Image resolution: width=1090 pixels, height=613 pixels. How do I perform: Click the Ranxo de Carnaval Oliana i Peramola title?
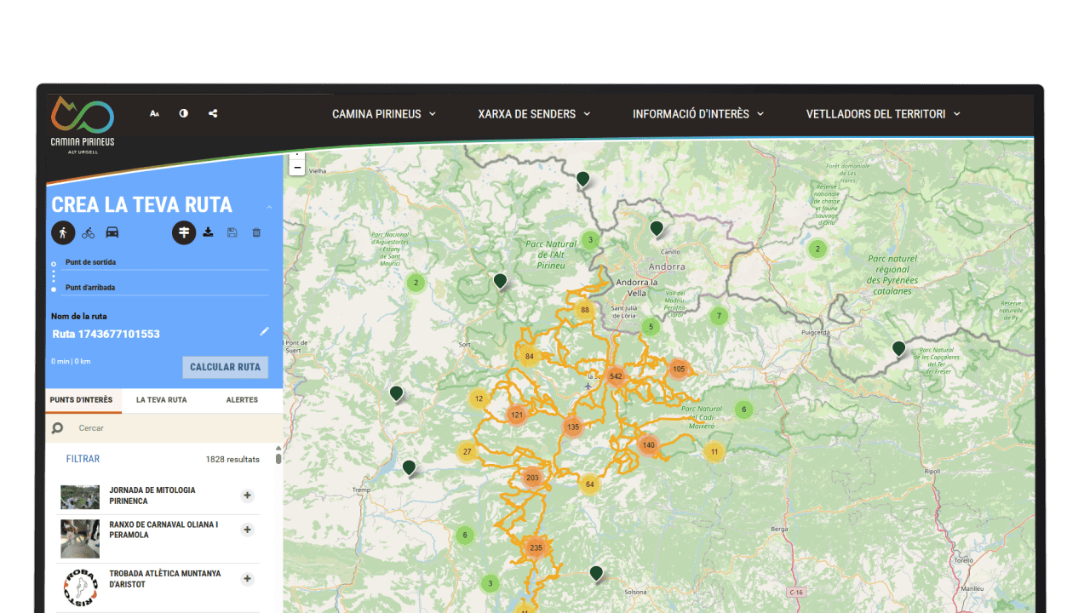(163, 530)
